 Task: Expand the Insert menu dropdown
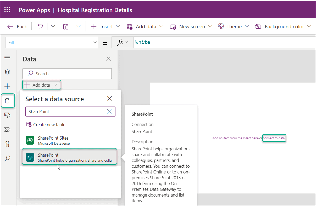click(x=118, y=26)
